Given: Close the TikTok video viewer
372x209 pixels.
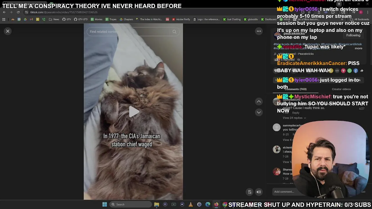Looking at the screenshot, I should pyautogui.click(x=8, y=31).
